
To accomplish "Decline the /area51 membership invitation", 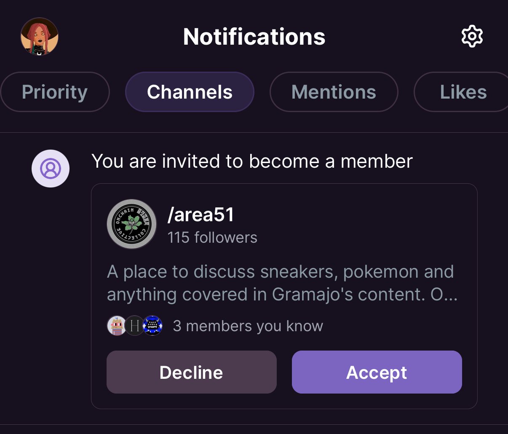I will coord(191,372).
